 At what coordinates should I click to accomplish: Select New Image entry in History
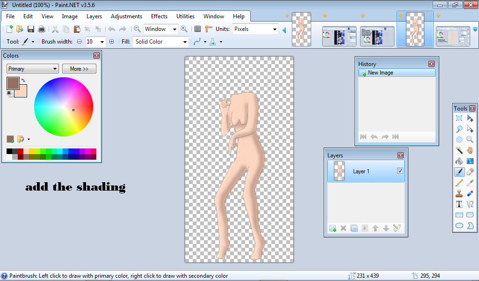(397, 73)
